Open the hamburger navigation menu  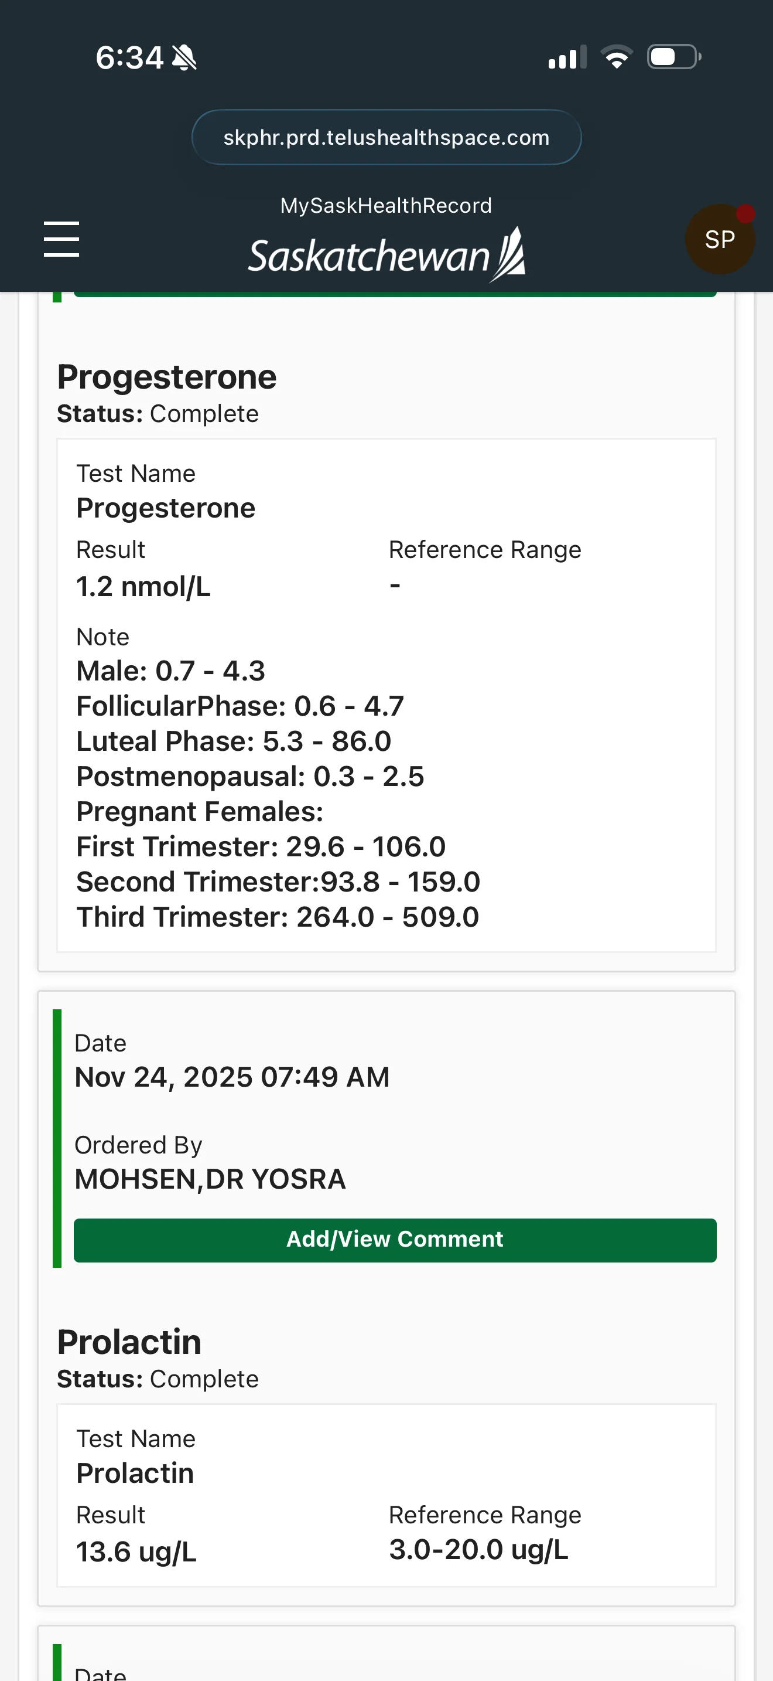pyautogui.click(x=61, y=239)
